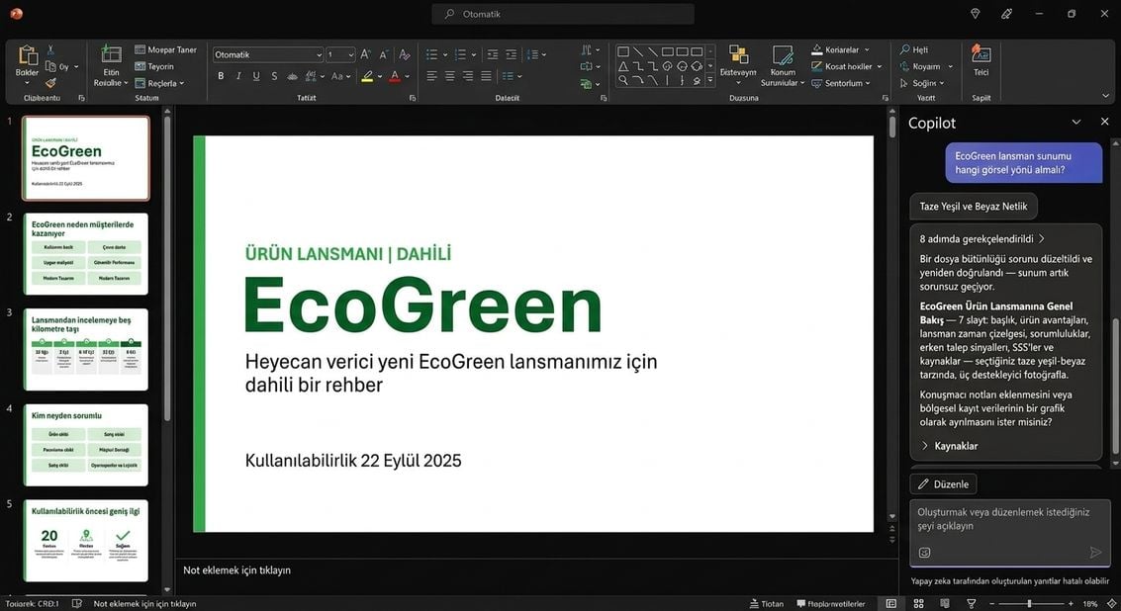Click the Moepar Taner layout button
This screenshot has width=1121, height=611.
pos(165,50)
